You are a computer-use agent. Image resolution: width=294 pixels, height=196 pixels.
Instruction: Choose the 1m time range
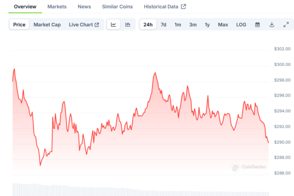(x=178, y=25)
